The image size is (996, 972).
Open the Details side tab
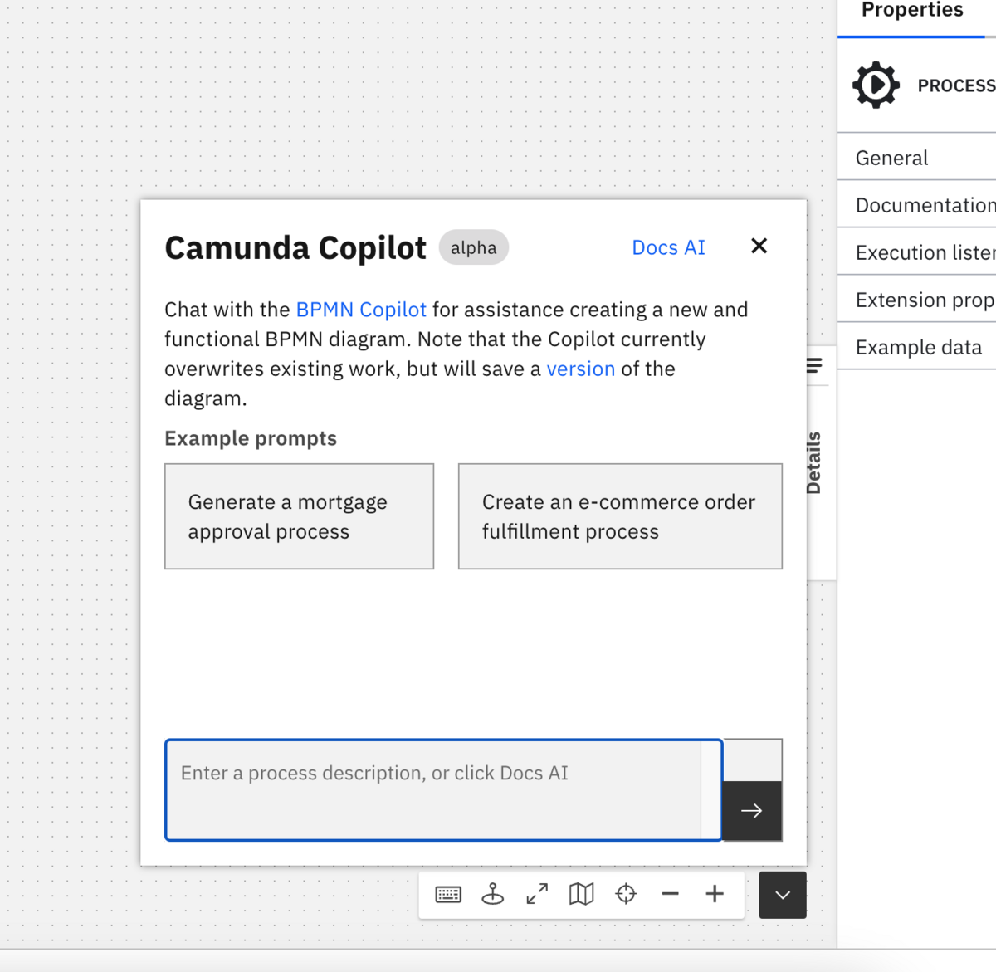813,462
